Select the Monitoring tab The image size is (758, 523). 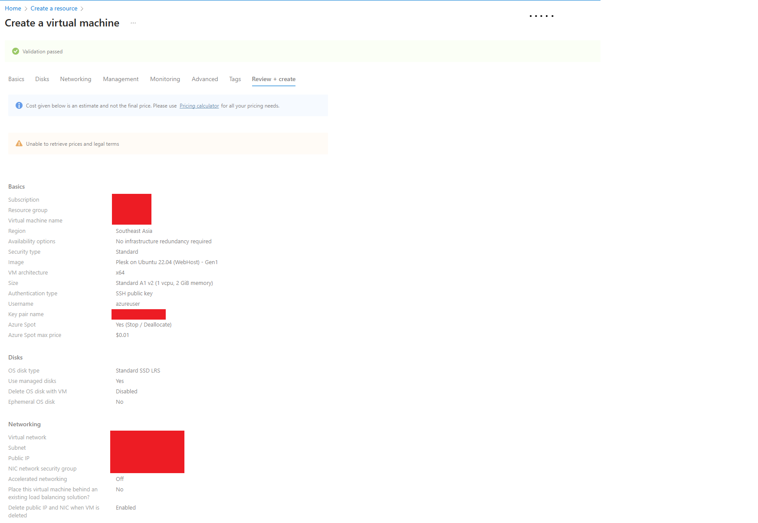(165, 79)
